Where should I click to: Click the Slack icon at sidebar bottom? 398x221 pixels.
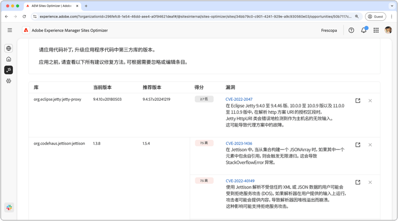pos(9,208)
